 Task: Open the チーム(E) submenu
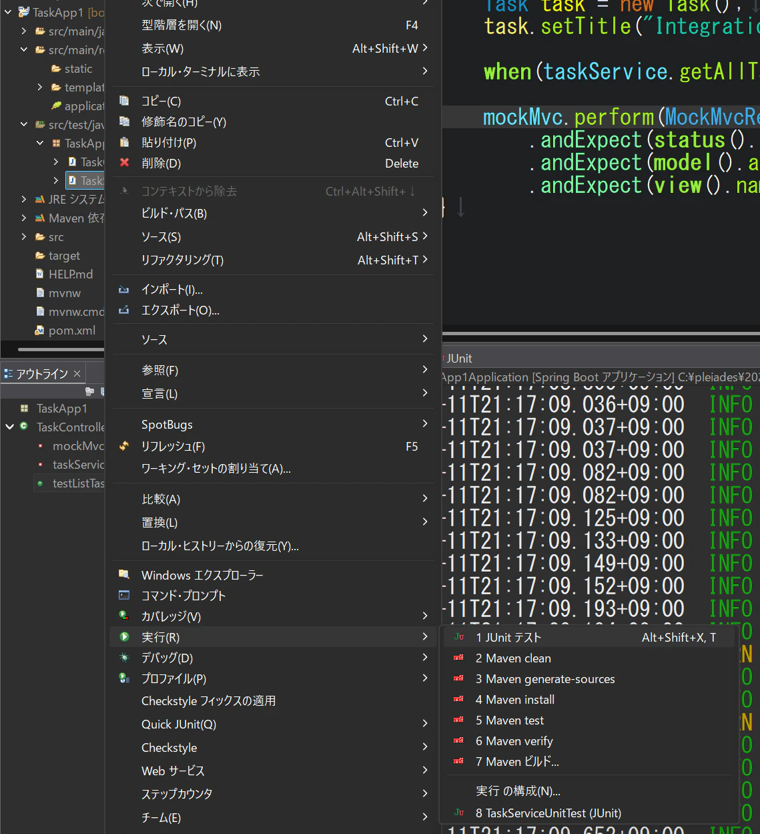click(274, 817)
